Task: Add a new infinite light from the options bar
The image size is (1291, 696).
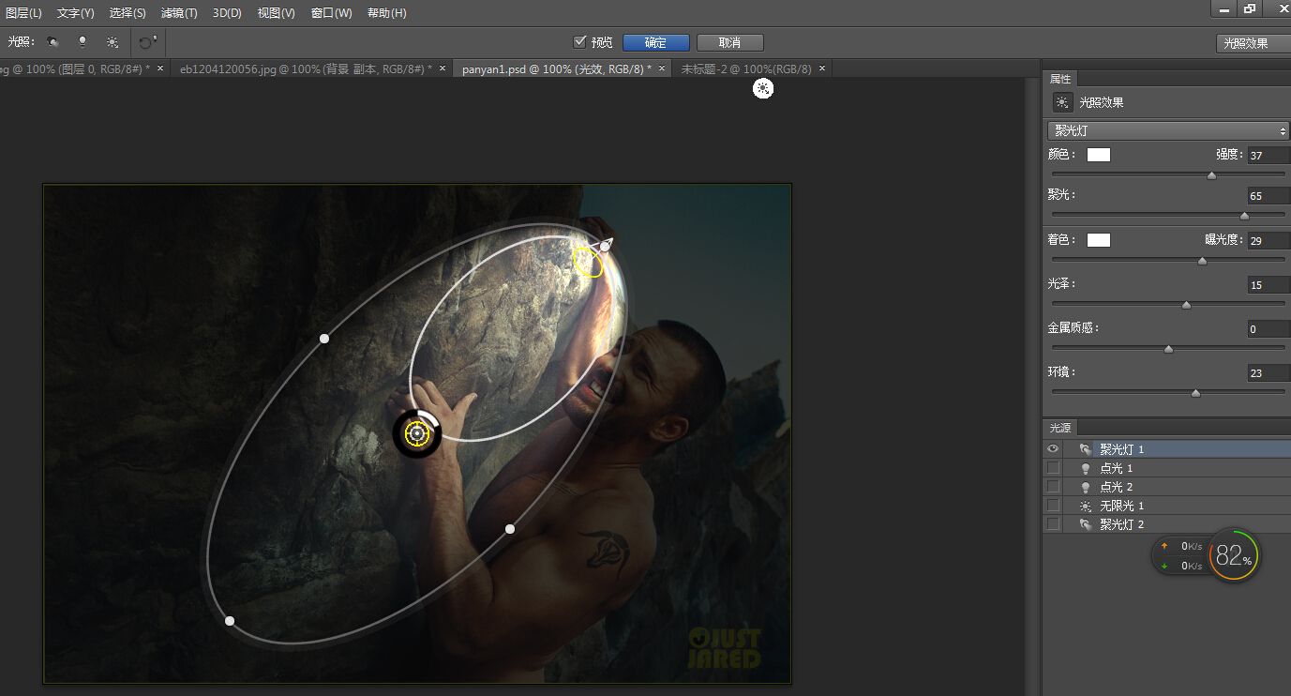Action: click(x=113, y=42)
